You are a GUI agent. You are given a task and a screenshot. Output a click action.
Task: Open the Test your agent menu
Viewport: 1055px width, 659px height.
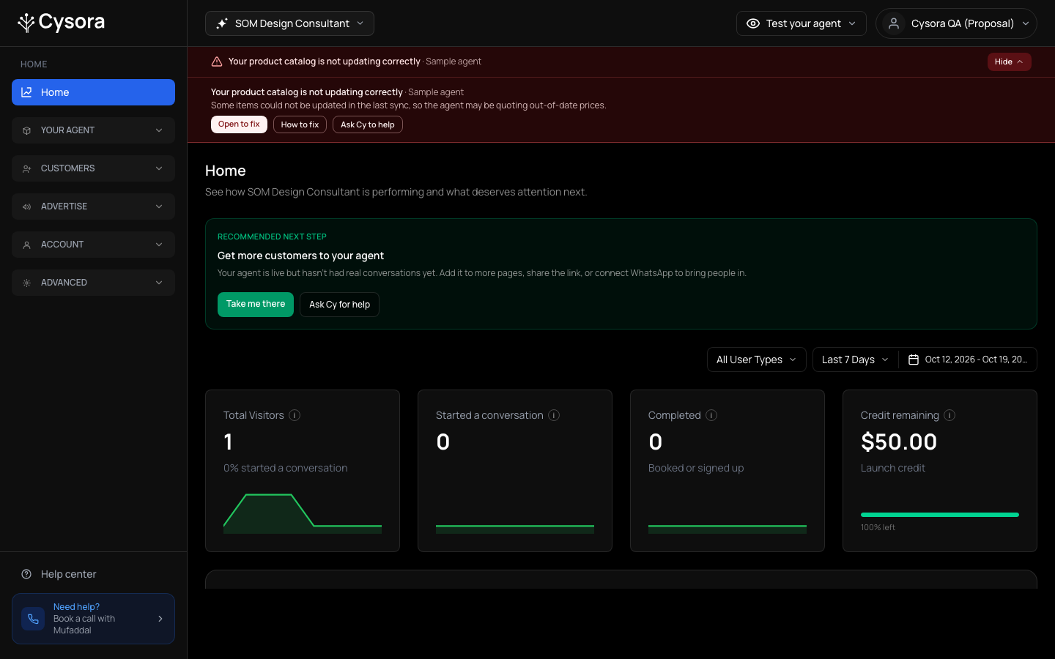tap(801, 23)
